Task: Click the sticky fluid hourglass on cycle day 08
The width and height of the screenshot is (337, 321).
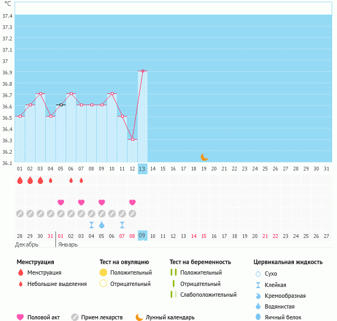Action: tap(92, 224)
